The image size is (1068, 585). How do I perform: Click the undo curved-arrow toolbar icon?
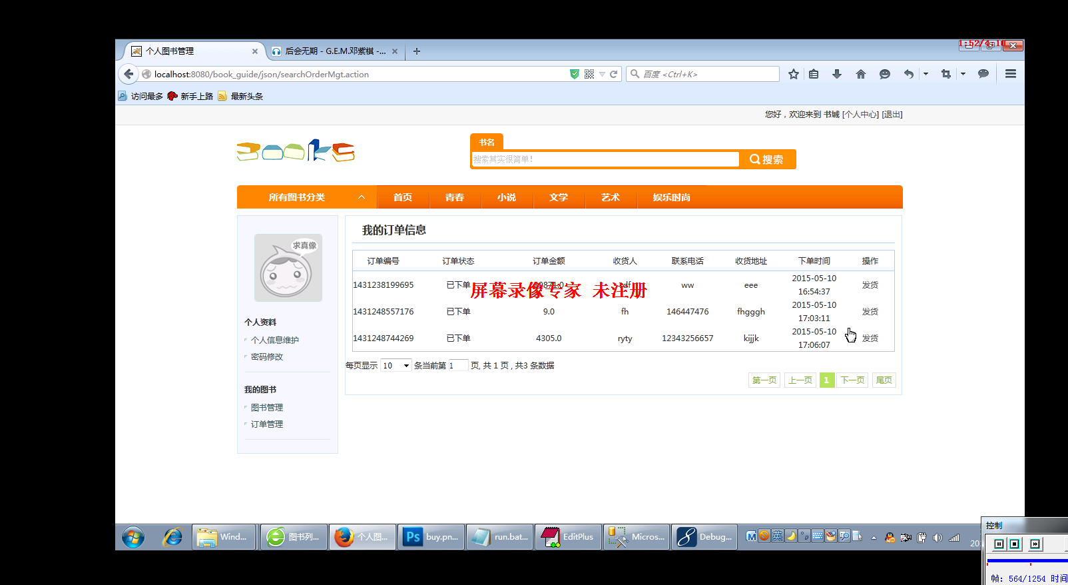pos(909,74)
